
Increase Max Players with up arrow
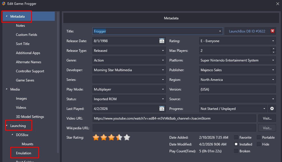click(x=273, y=49)
